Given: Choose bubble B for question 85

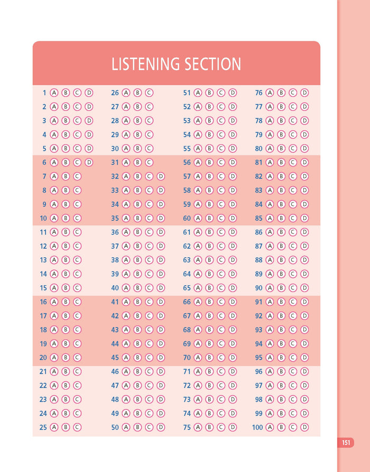Looking at the screenshot, I should 281,218.
